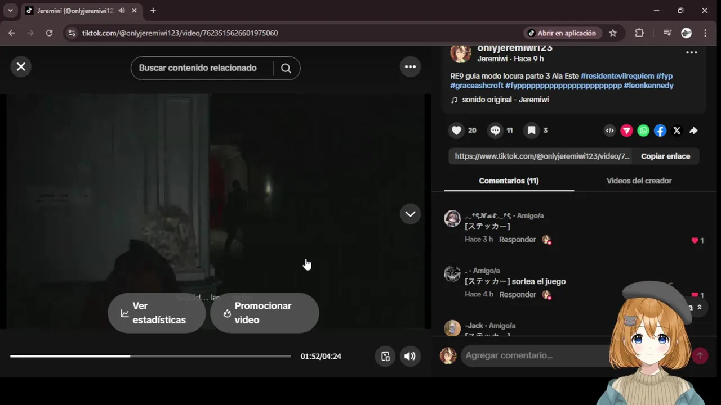Click Copiar enlace button

pyautogui.click(x=665, y=156)
